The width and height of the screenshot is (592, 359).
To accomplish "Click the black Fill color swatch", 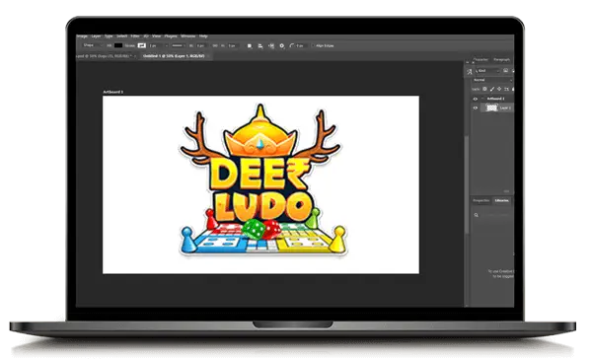I will [118, 45].
